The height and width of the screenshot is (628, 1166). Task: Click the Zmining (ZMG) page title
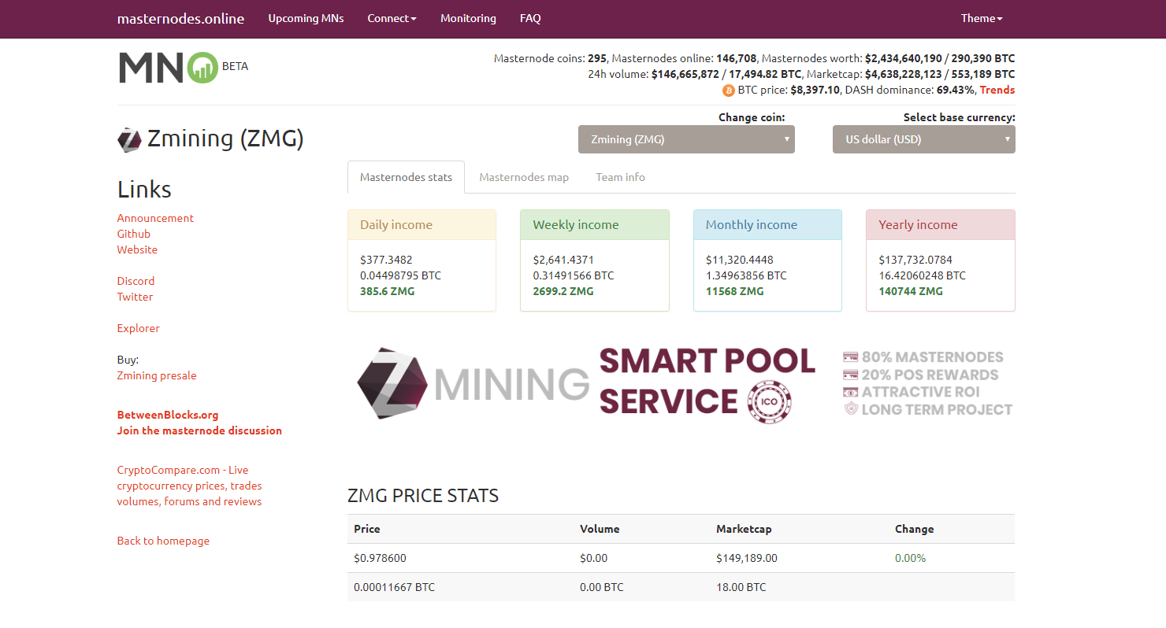(x=225, y=139)
